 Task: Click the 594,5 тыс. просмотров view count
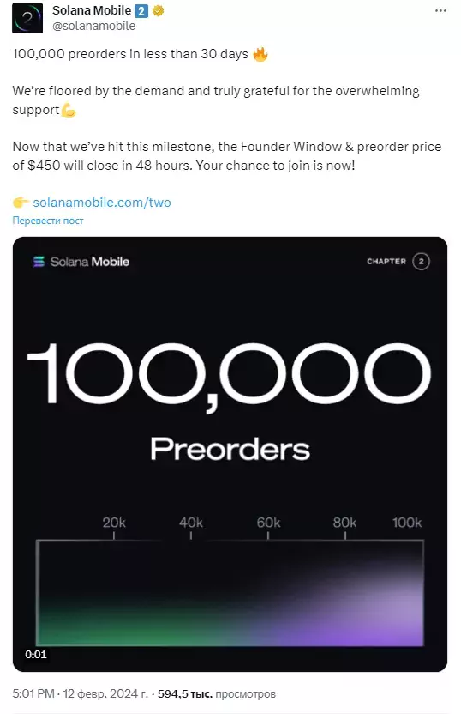coord(217,693)
